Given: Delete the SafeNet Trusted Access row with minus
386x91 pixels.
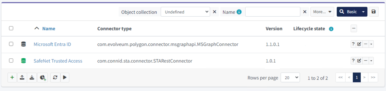Looking at the screenshot, I should coord(365,61).
